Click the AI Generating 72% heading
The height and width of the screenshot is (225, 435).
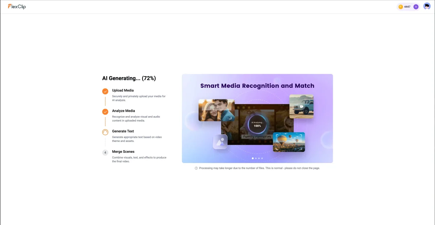click(x=129, y=78)
